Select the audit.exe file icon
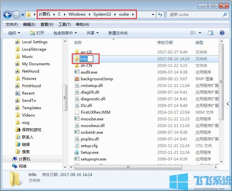The image size is (232, 191). 77,72
